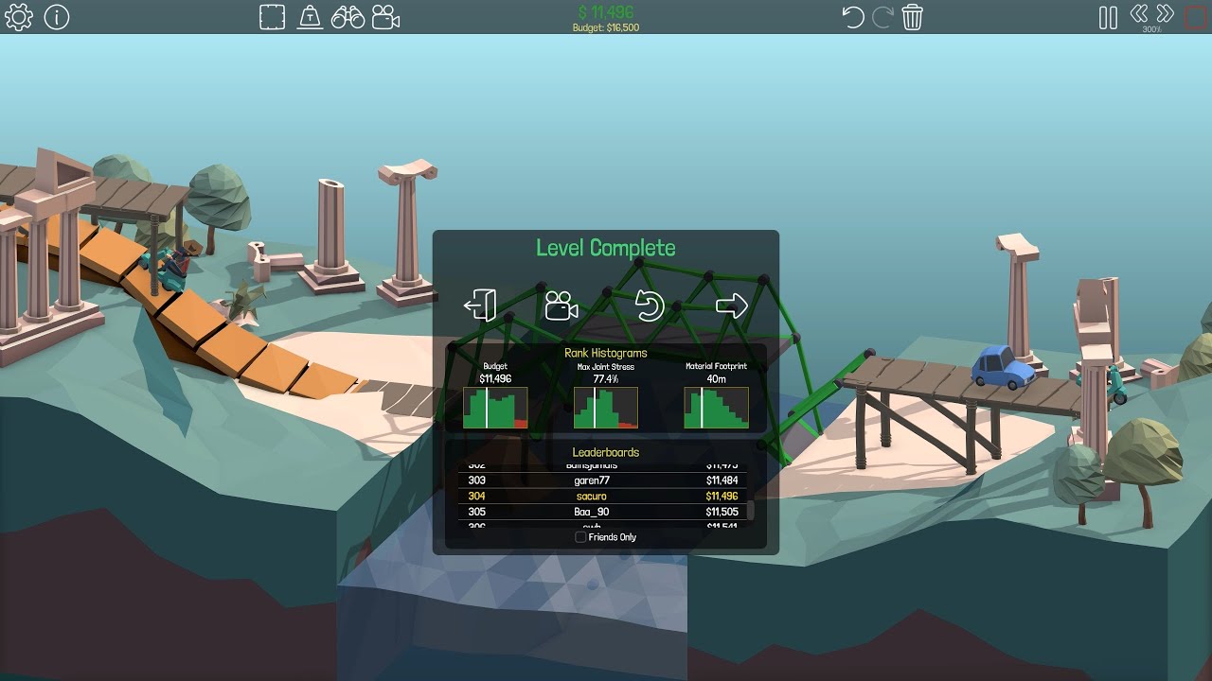Click the Budget rank histogram
The image size is (1212, 681).
495,408
